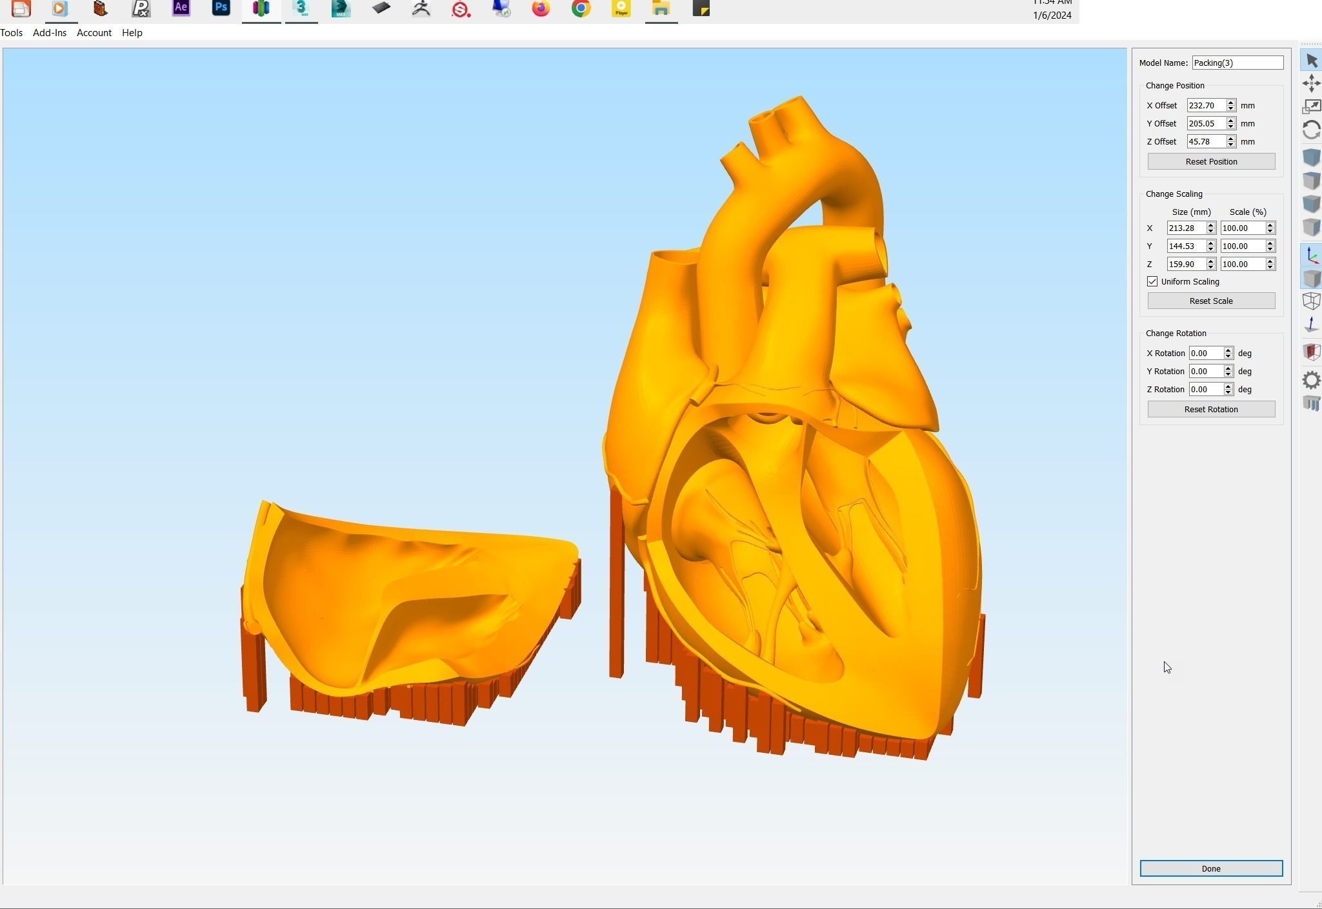This screenshot has height=909, width=1322.
Task: Decrease the Y Offset with its down arrow
Action: coord(1231,126)
